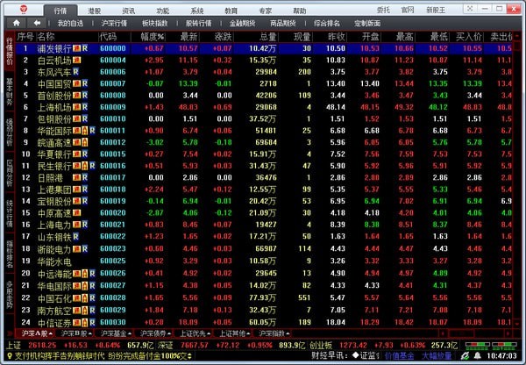Sort by the 代码 column header
Viewport: 526px width, 365px height.
[x=108, y=37]
